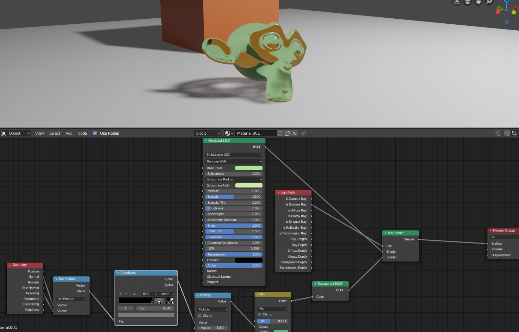This screenshot has width=519, height=332.
Task: Open the Multiply operation dropdown
Action: pyautogui.click(x=213, y=309)
